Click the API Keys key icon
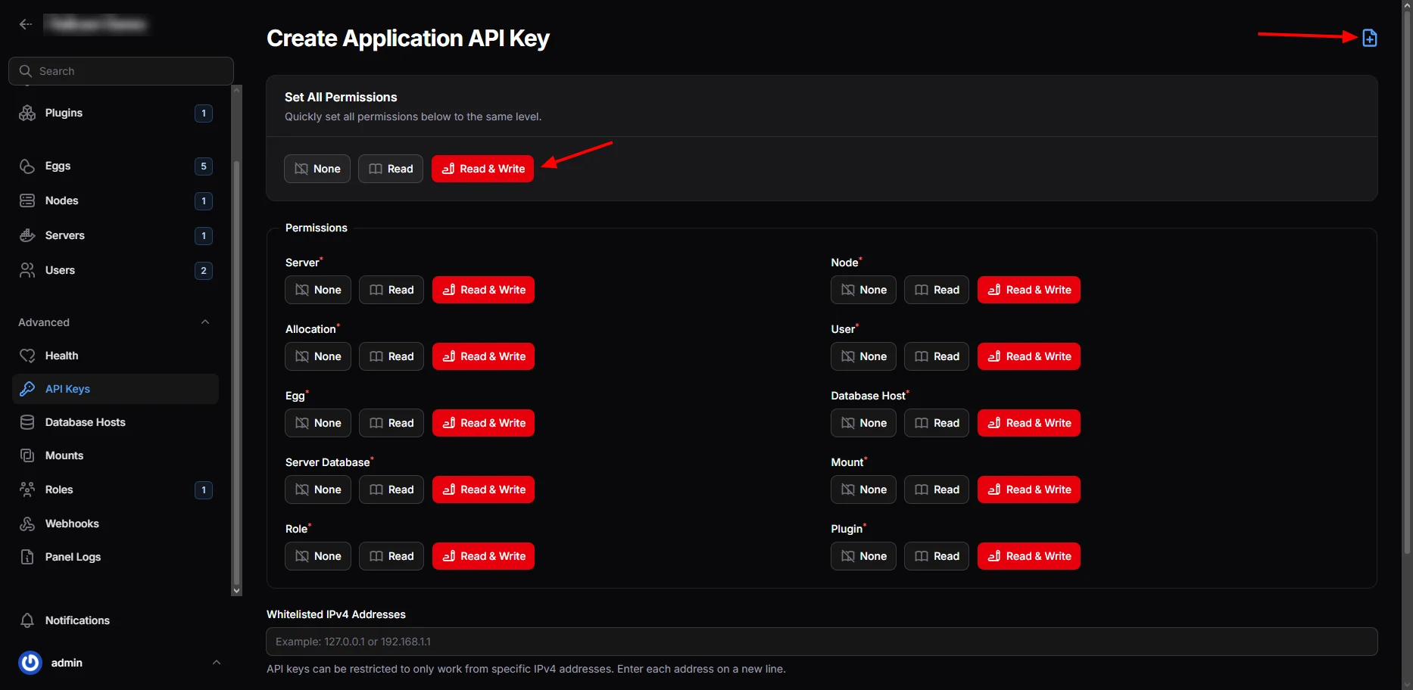The width and height of the screenshot is (1413, 690). [27, 389]
